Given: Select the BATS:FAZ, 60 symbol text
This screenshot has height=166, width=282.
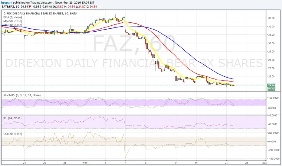Looking at the screenshot, I should coord(10,7).
